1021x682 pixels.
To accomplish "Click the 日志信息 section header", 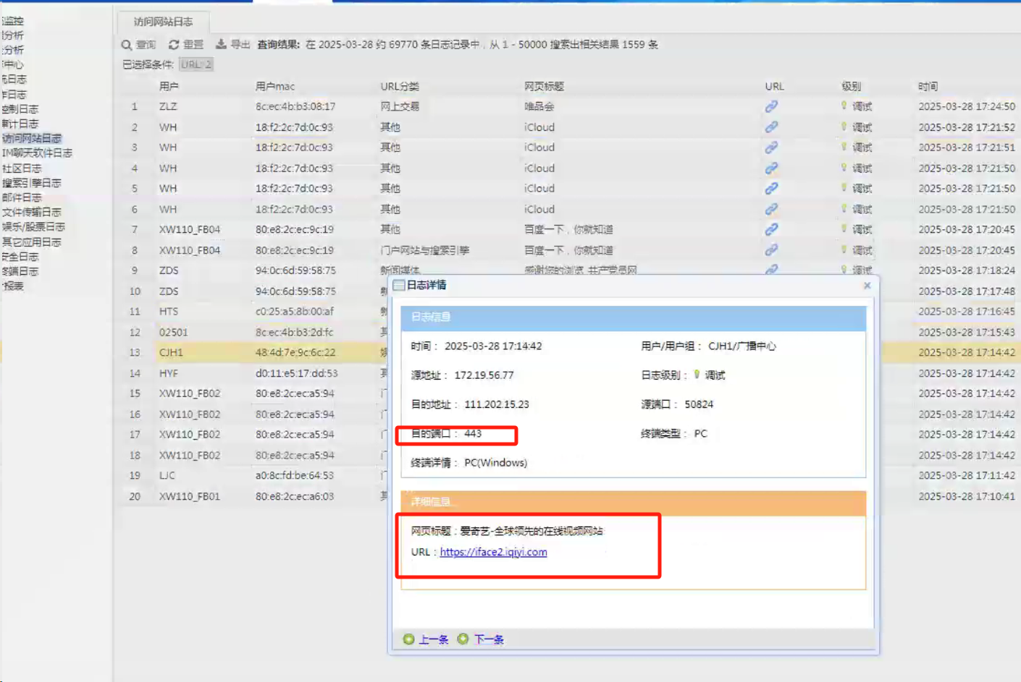I will click(x=634, y=317).
